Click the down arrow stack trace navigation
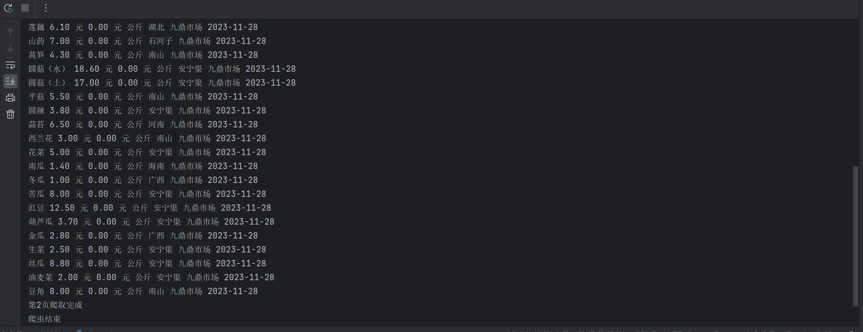 click(x=10, y=49)
